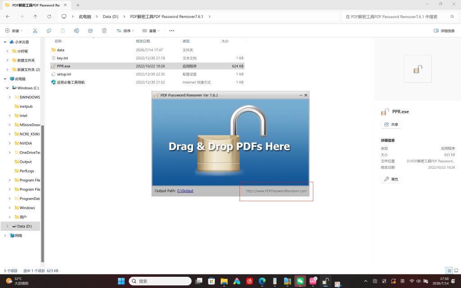Click the Copy icon in toolbar

click(49, 31)
